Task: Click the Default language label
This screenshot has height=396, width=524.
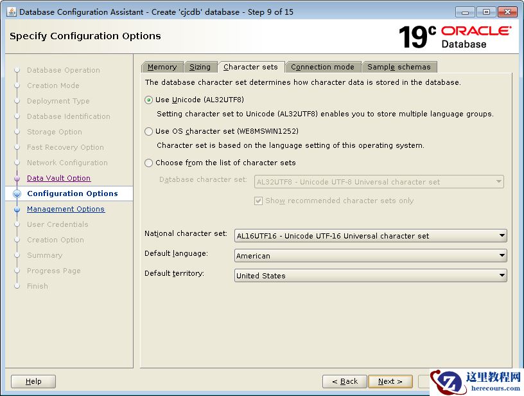Action: click(176, 253)
